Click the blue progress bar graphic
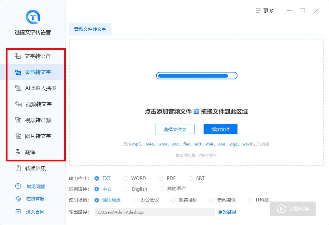The image size is (329, 225). point(196,75)
